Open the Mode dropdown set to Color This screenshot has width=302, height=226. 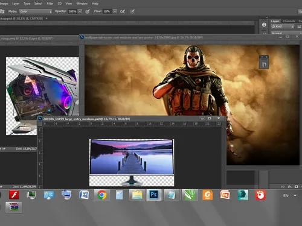[x=36, y=11]
